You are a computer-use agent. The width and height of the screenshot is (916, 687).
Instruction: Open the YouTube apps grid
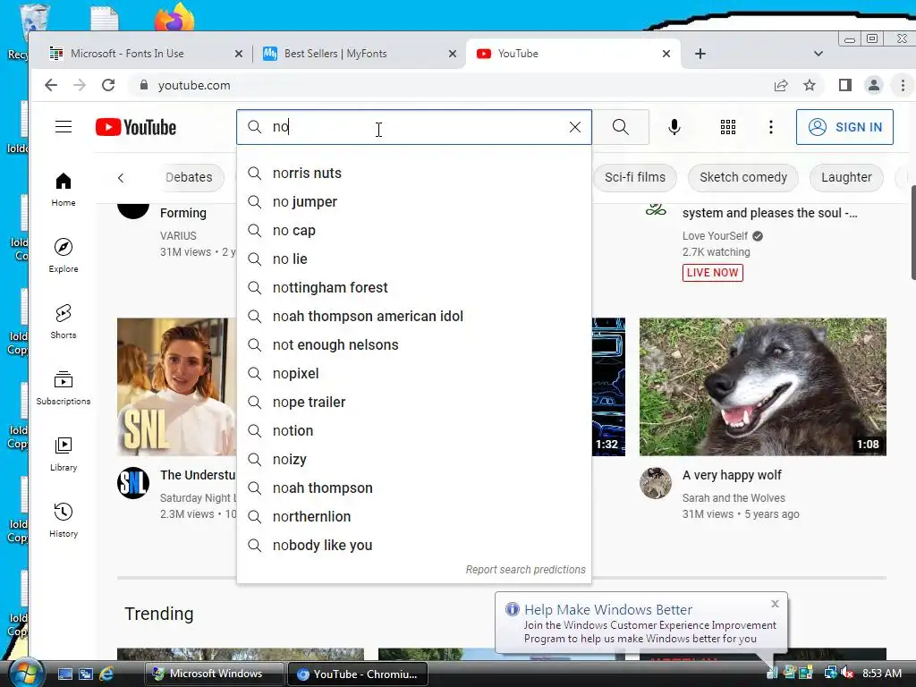pos(728,127)
